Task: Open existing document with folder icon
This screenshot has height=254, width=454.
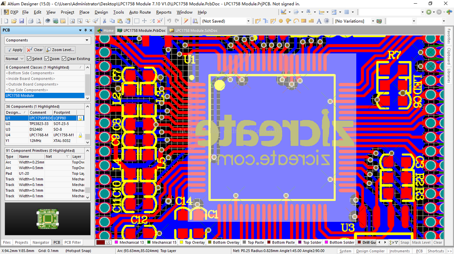Action: pos(14,21)
